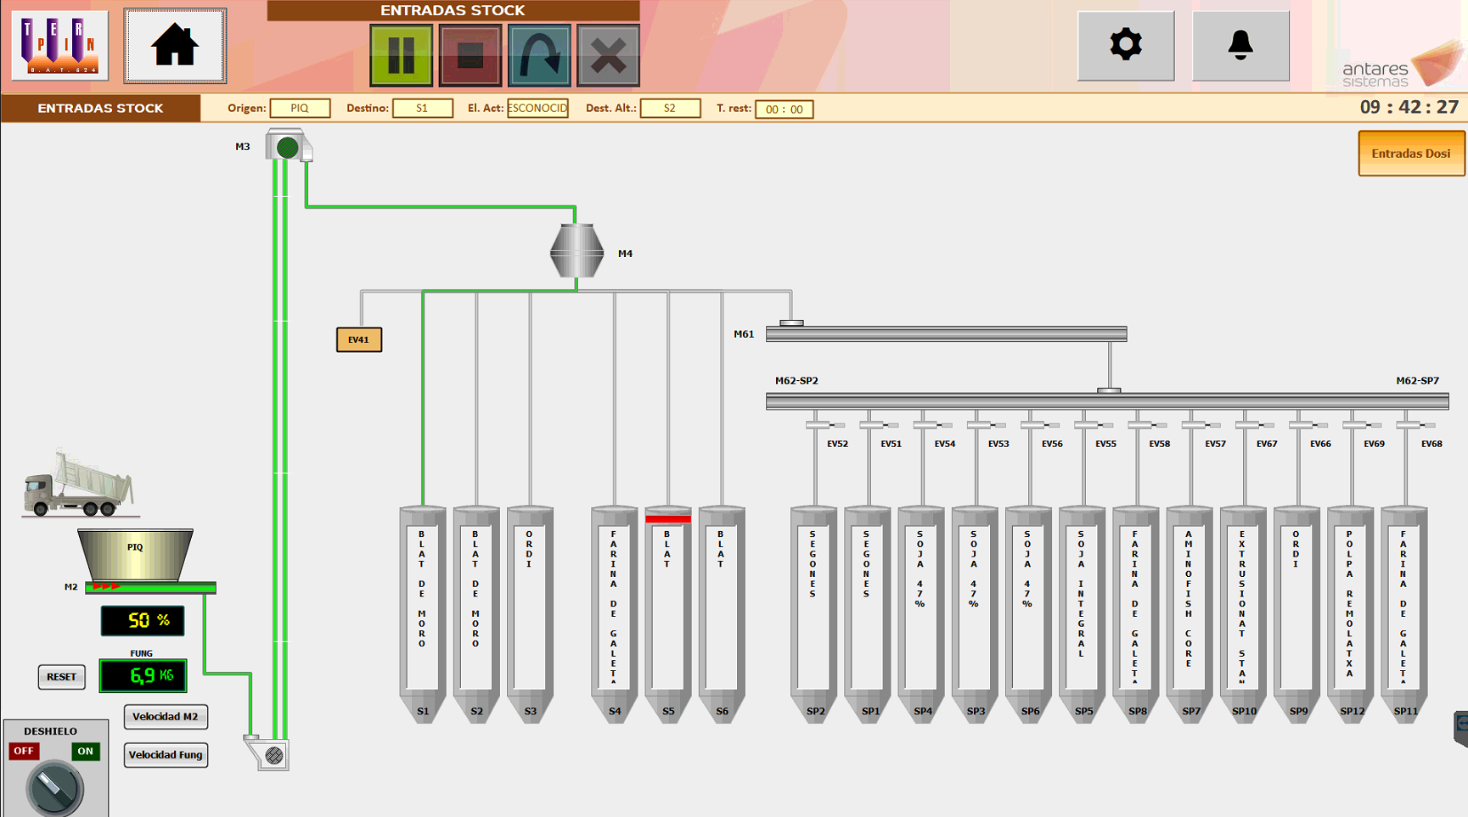
Task: Click the M3 elevator motor icon
Action: tap(288, 147)
